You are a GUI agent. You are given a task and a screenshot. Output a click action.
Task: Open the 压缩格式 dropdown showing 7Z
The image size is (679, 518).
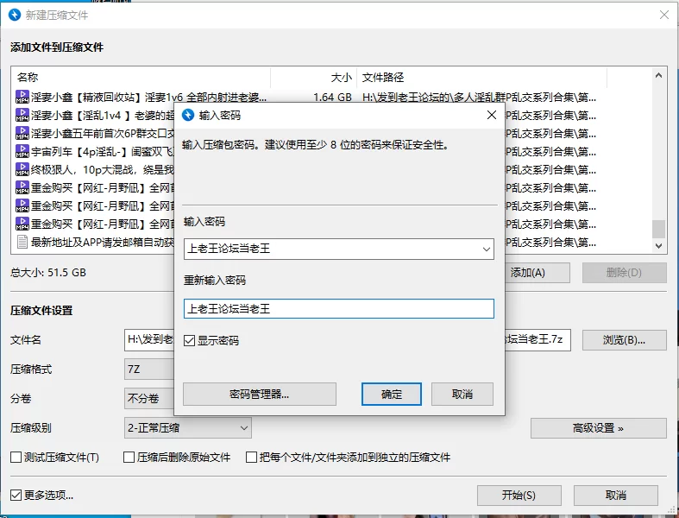pos(149,370)
